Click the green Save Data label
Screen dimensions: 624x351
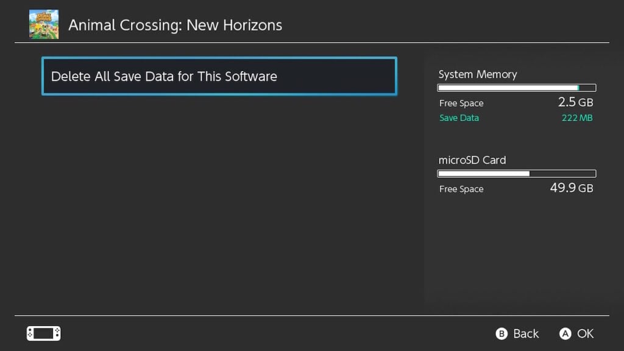(459, 118)
